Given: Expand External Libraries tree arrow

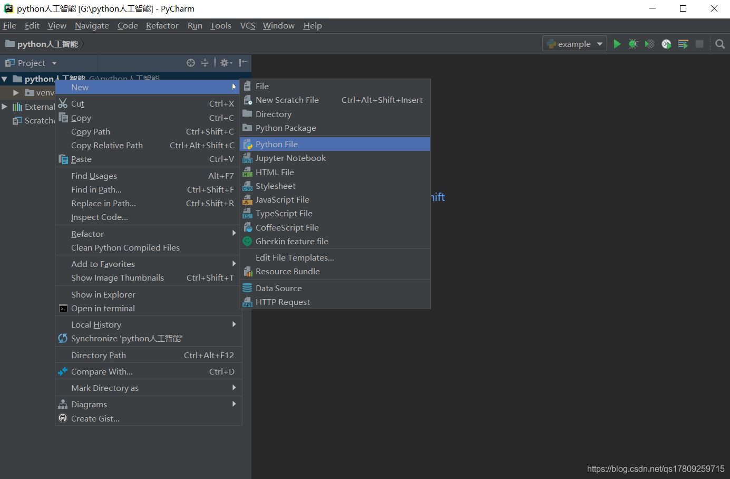Looking at the screenshot, I should point(4,107).
